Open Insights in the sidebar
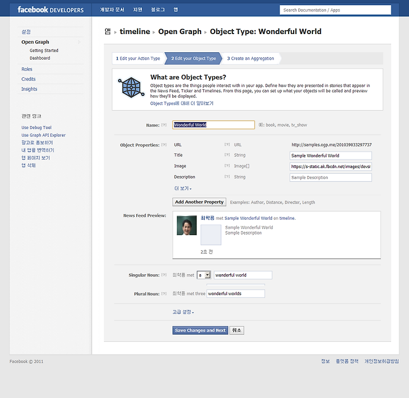The width and height of the screenshot is (409, 398). [29, 89]
